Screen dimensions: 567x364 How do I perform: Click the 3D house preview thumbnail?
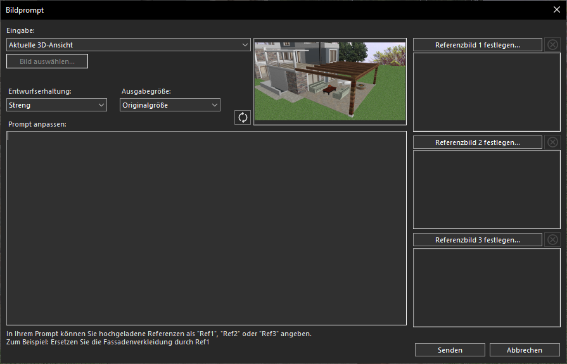pyautogui.click(x=330, y=82)
